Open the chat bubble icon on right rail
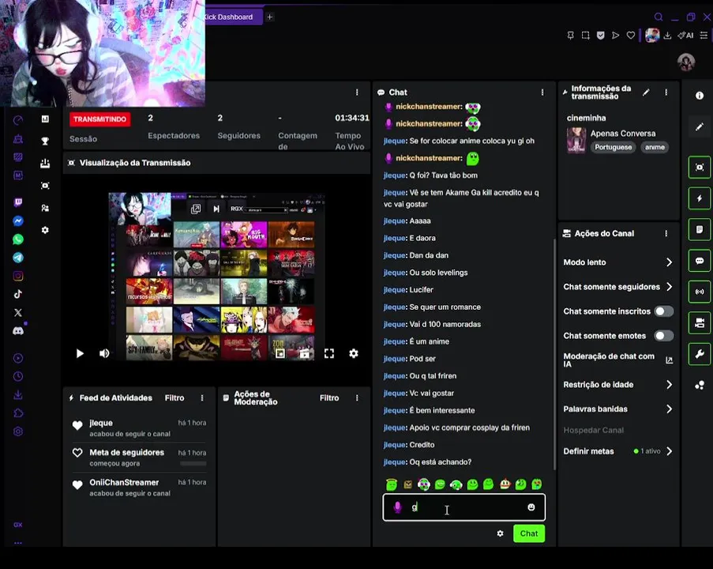The height and width of the screenshot is (569, 713). (700, 261)
